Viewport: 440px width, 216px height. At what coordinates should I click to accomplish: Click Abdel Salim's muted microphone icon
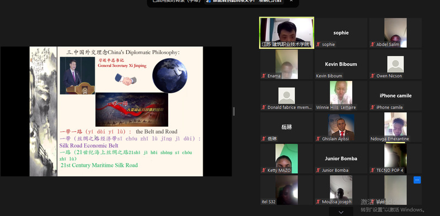pos(373,44)
